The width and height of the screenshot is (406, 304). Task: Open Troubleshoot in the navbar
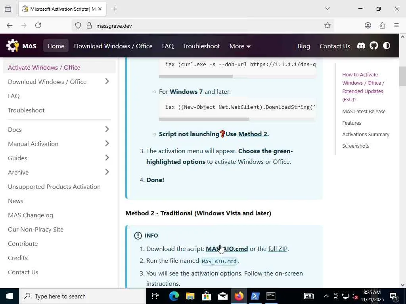(x=201, y=46)
